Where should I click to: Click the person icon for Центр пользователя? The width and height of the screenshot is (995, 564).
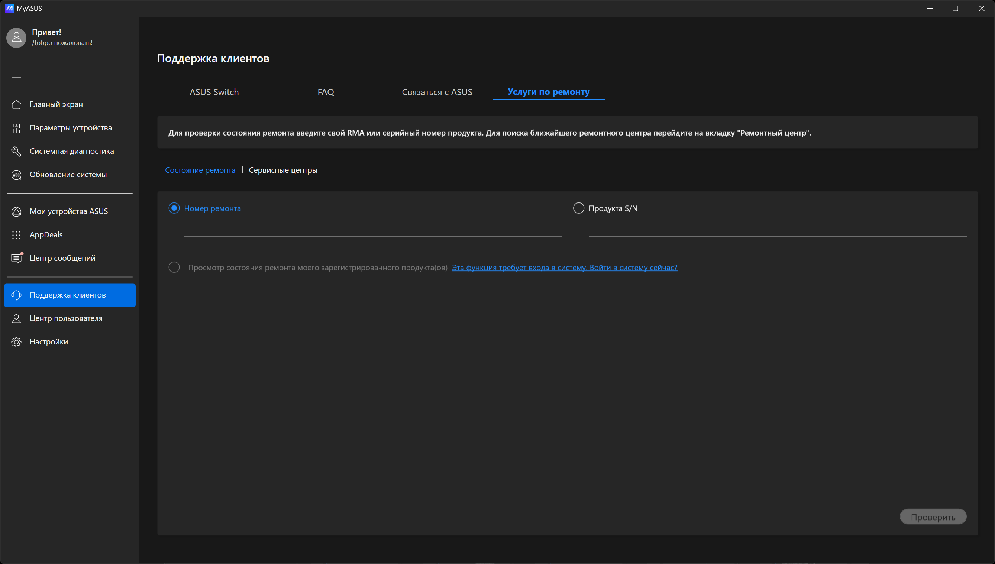click(x=16, y=318)
